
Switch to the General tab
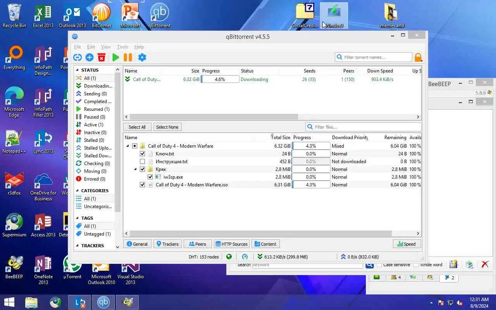(137, 244)
